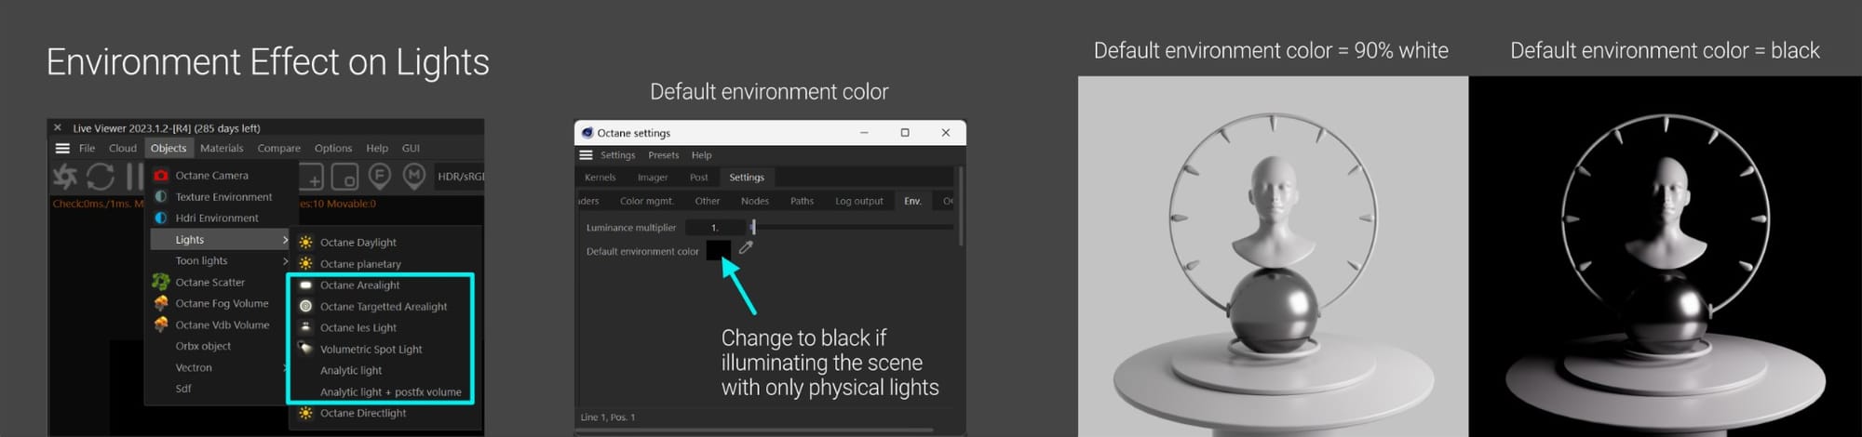Open the Options menu

tap(333, 148)
